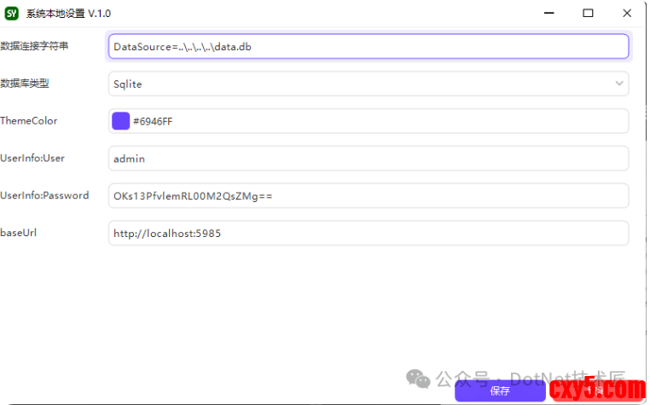Click into the UserInfo:Password field
Screen dimensions: 650x405
(369, 195)
